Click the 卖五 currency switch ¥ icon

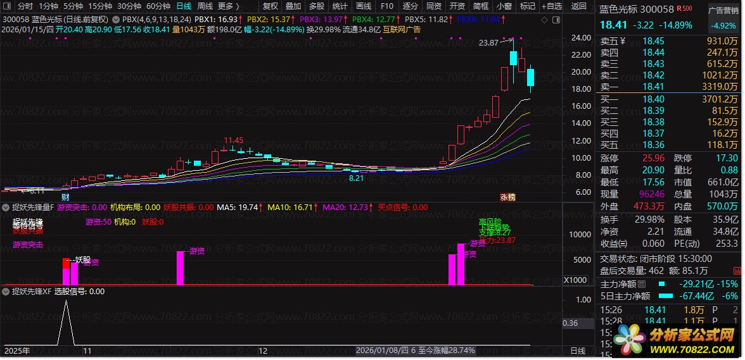623,41
